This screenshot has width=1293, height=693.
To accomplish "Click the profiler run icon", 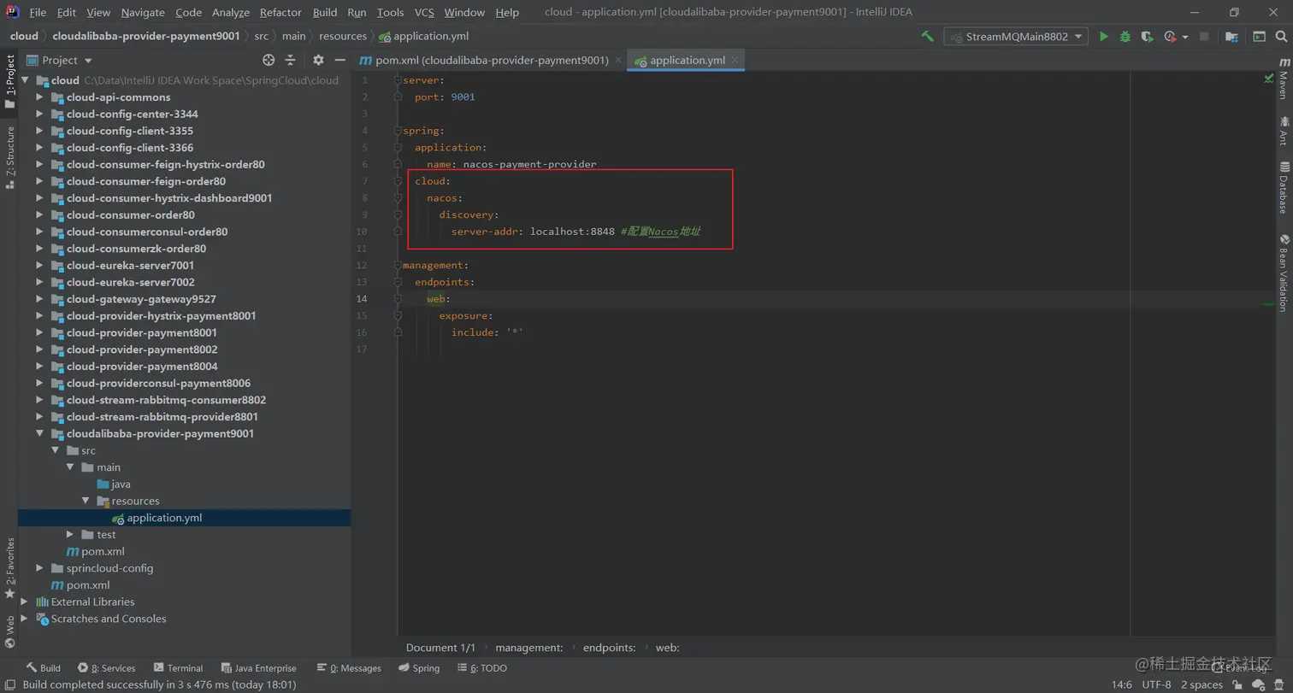I will [1169, 37].
